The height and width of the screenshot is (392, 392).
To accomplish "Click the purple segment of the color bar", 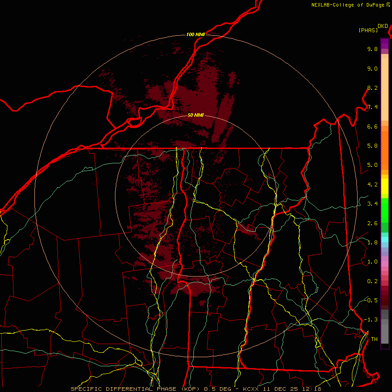I will (385, 44).
